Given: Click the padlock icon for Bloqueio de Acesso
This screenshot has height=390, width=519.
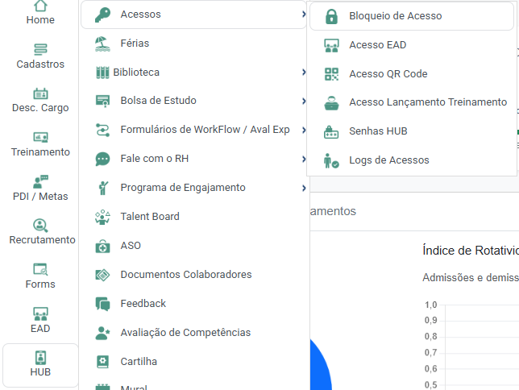Looking at the screenshot, I should point(331,16).
